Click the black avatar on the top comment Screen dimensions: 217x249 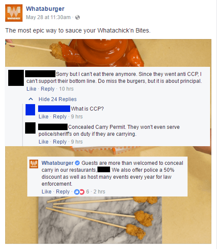click(x=16, y=78)
